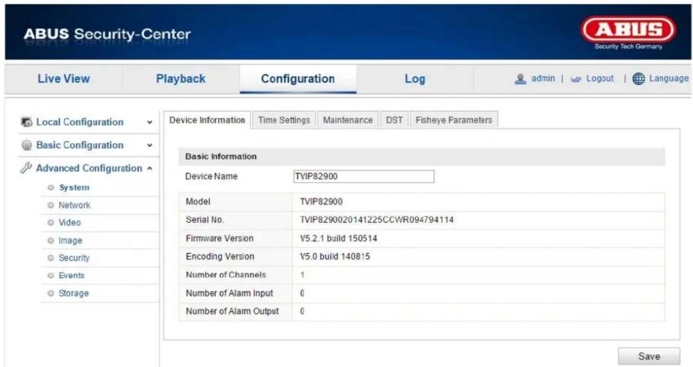This screenshot has height=367, width=693.
Task: Click the Save button
Action: pyautogui.click(x=649, y=356)
